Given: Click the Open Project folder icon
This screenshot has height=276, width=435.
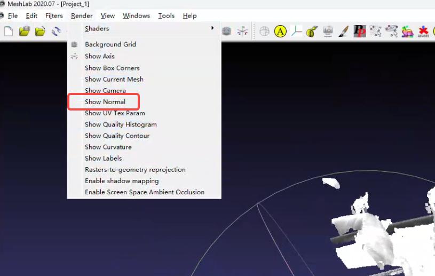Looking at the screenshot, I should tap(24, 31).
